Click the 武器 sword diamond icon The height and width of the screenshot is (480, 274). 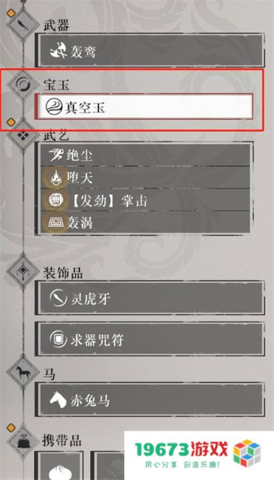coord(23,25)
